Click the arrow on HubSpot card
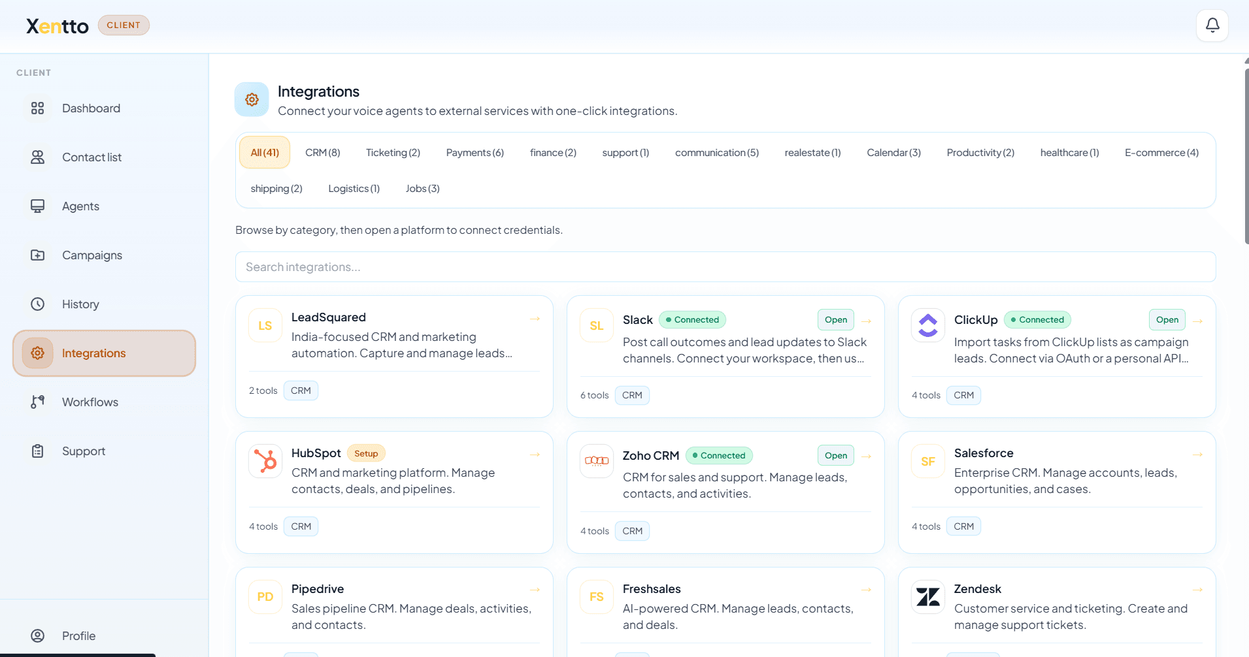Image resolution: width=1249 pixels, height=657 pixels. point(535,455)
